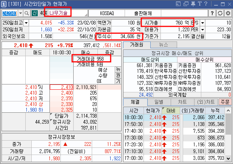Image resolution: width=233 pixels, height=164 pixels.
Task: Click the stock search magnifier icon
Action: (x=27, y=13)
